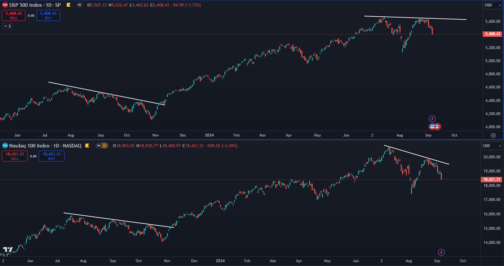Viewport: 504px width, 266px height.
Task: Click the SELL 5,408.43 button
Action: click(14, 15)
